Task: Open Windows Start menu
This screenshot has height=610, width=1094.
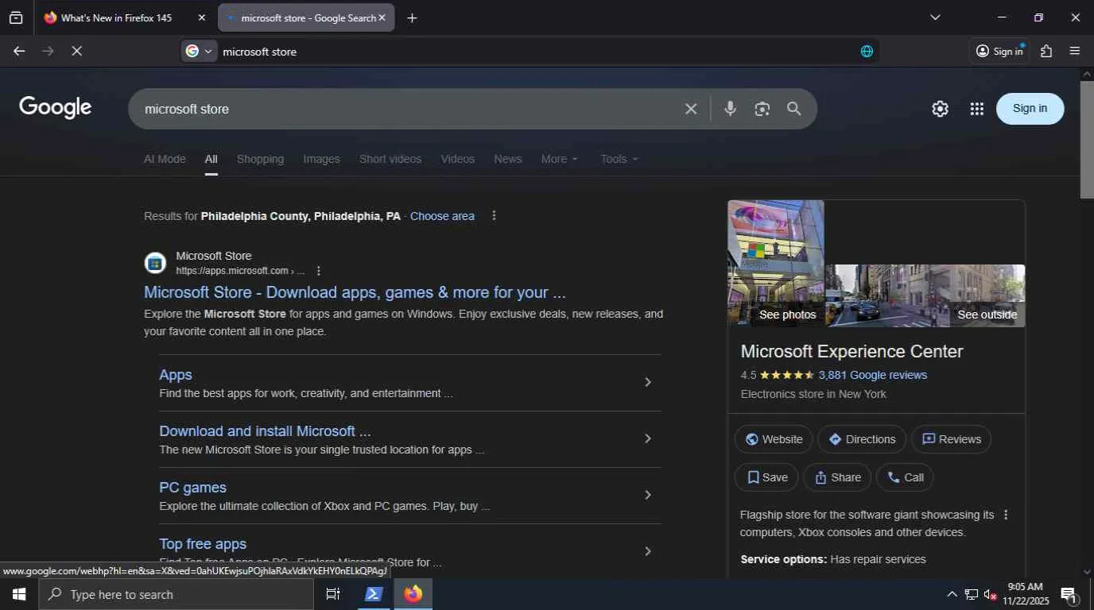Action: coord(19,594)
